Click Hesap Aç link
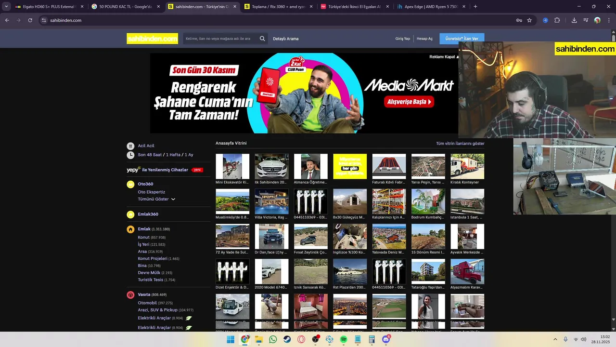The width and height of the screenshot is (616, 347). pyautogui.click(x=424, y=39)
